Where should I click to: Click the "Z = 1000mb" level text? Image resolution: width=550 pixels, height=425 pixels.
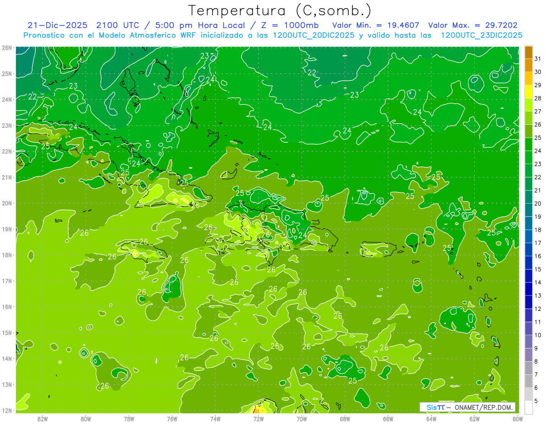click(x=291, y=26)
